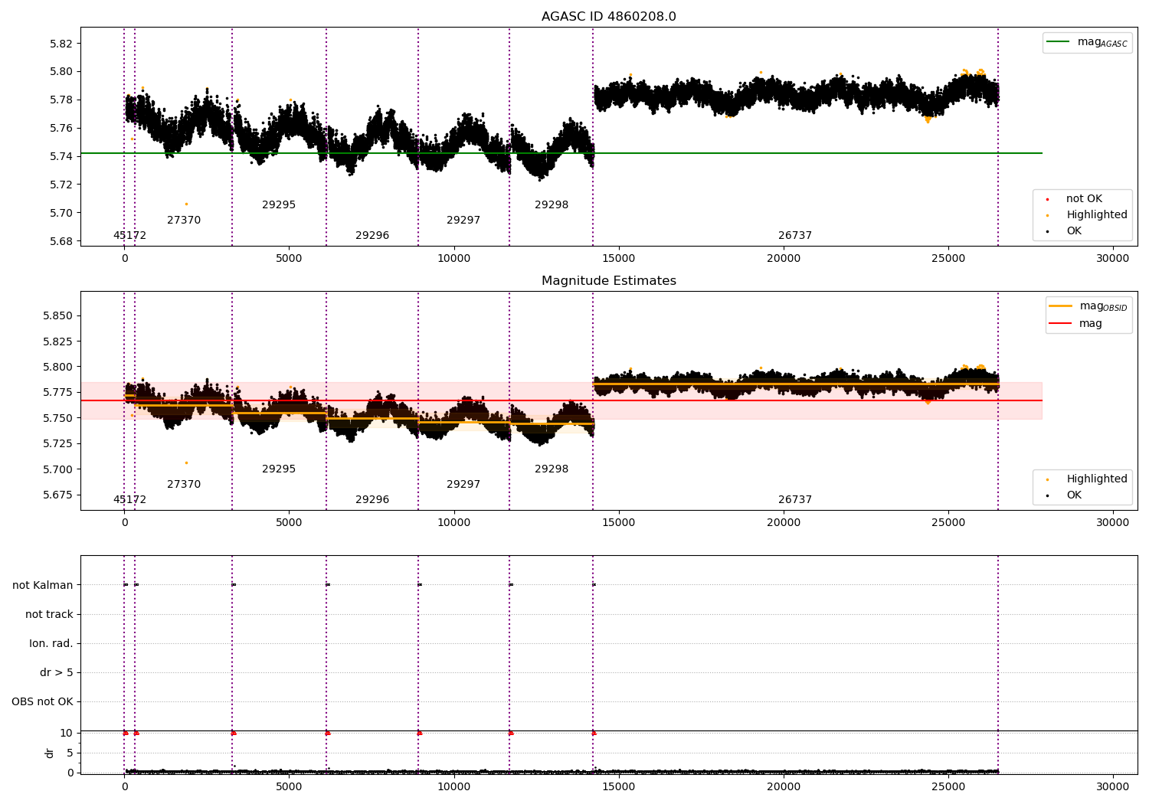Click the 5.850 y-axis tick label
The image size is (1149, 804).
[x=57, y=316]
